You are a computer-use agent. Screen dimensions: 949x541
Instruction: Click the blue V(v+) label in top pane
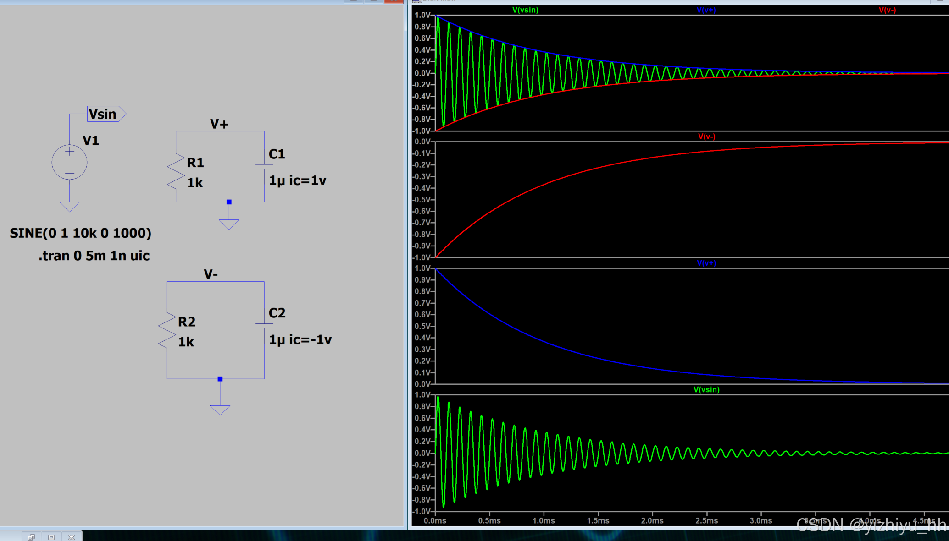click(x=706, y=10)
